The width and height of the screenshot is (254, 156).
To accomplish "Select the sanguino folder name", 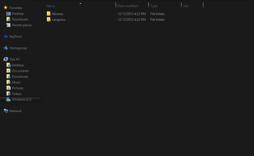I will tap(59, 20).
